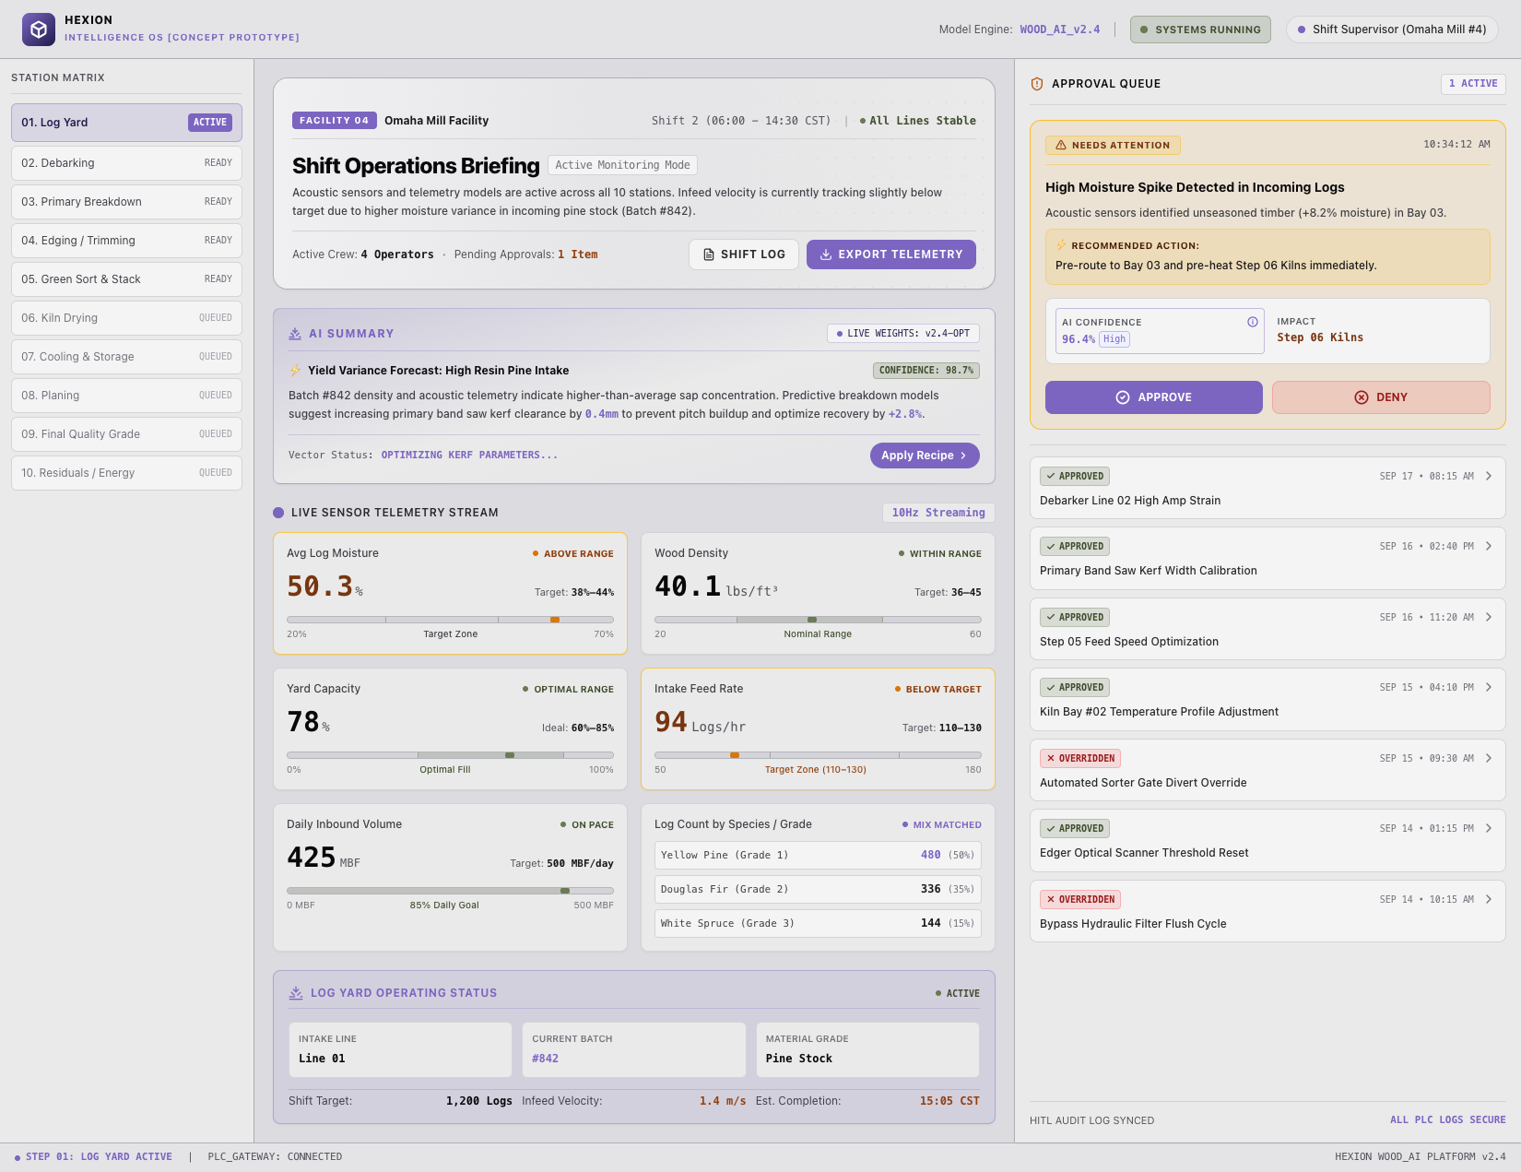This screenshot has width=1521, height=1172.
Task: Click the Douglas Fir (Grade 2) row
Action: 818,890
